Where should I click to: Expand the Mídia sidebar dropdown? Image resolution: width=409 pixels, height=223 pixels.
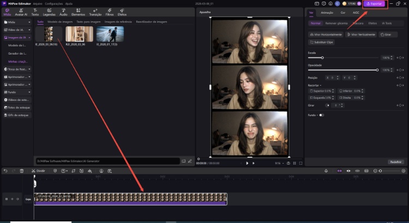(x=29, y=22)
